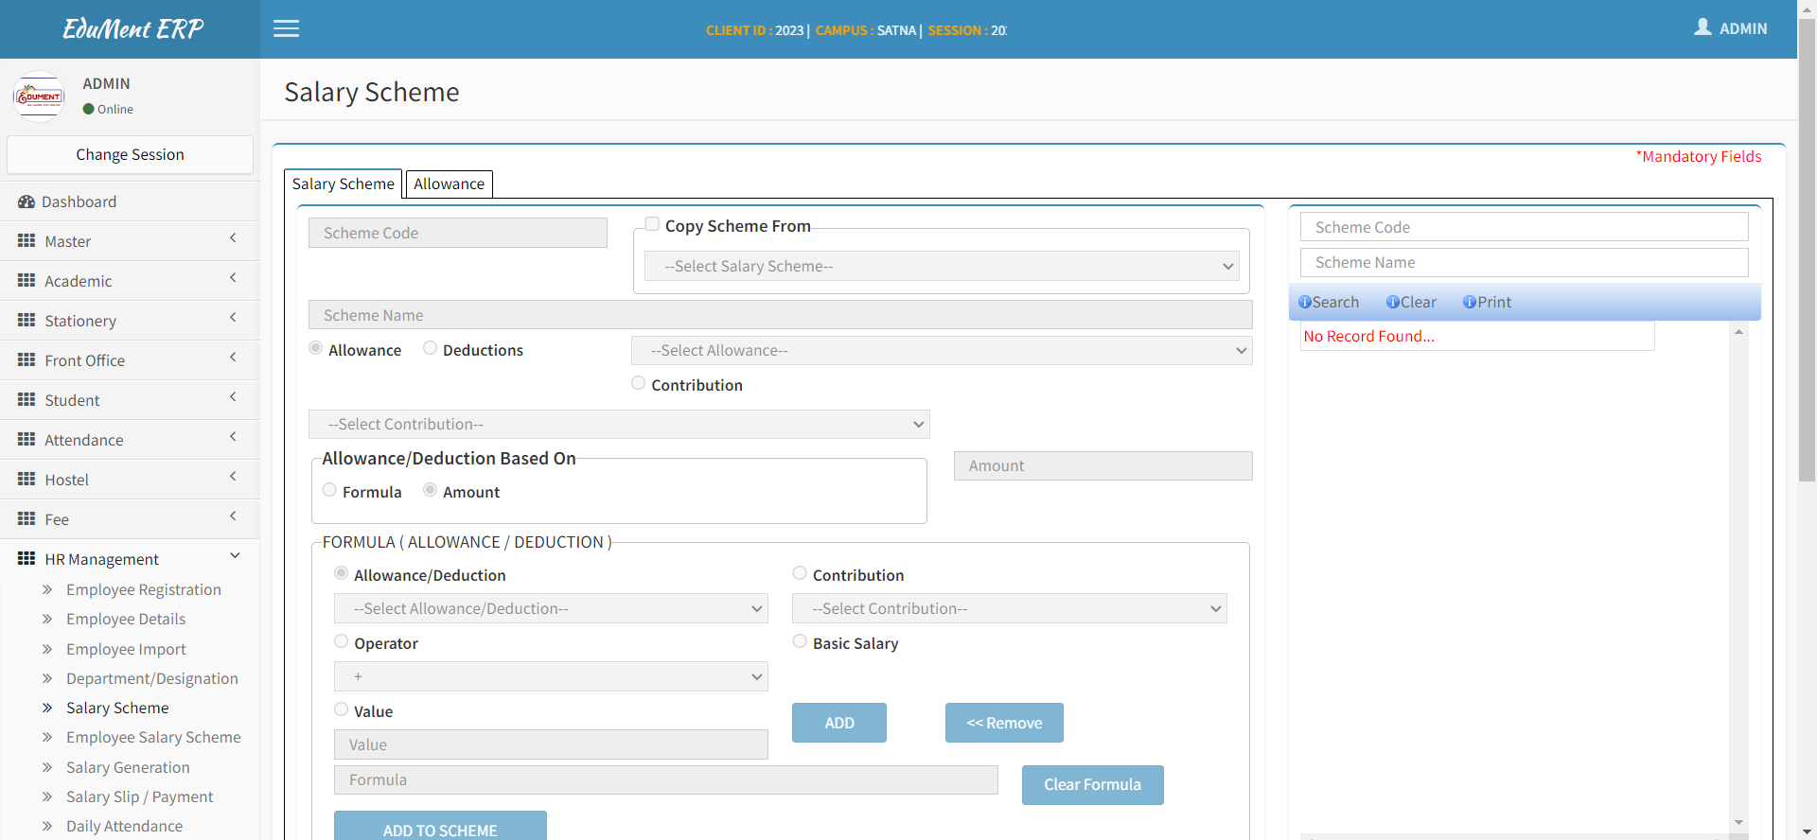This screenshot has width=1817, height=840.
Task: Click the grid icon beside Hostel
Action: 26,480
